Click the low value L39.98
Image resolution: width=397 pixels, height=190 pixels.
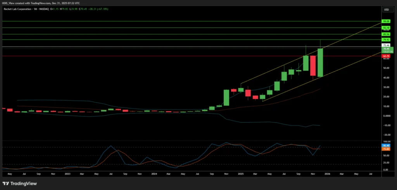(x=74, y=9)
